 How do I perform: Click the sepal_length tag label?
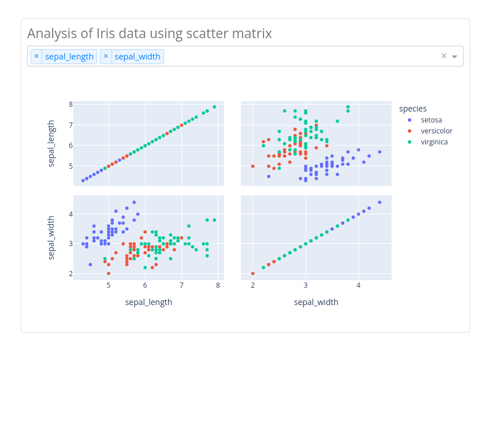tap(69, 57)
